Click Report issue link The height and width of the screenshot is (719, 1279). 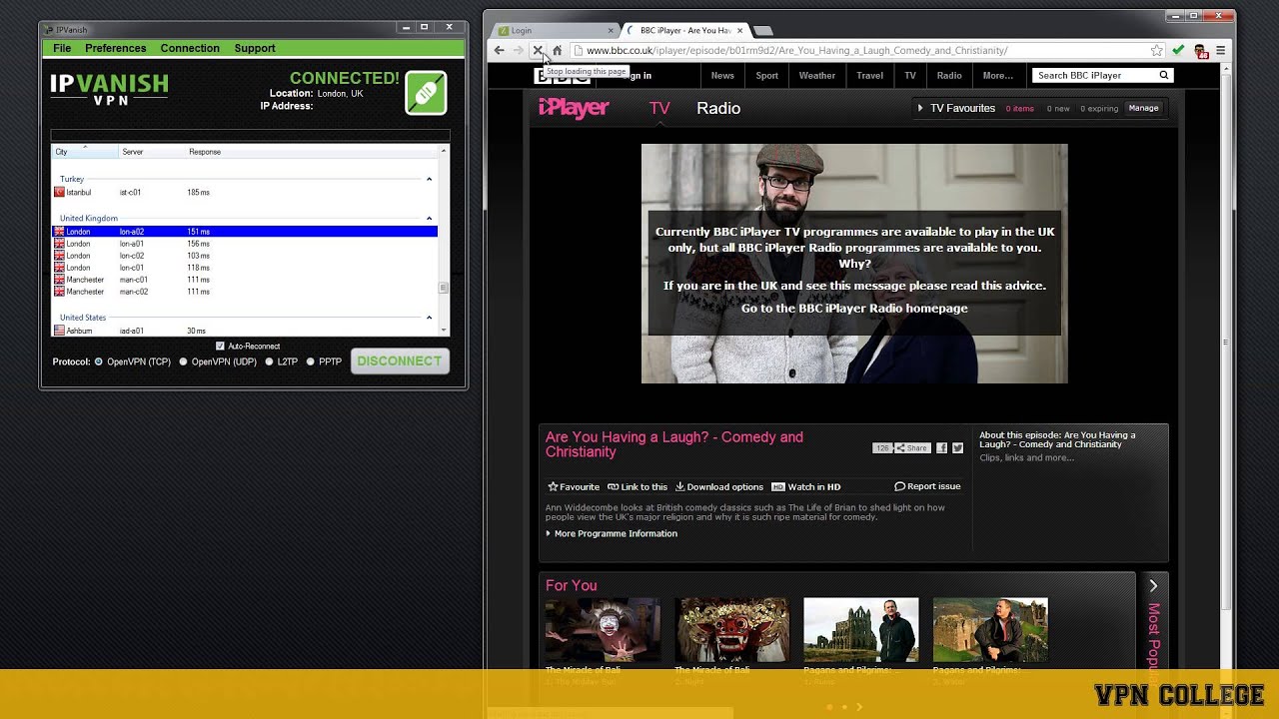pos(928,486)
